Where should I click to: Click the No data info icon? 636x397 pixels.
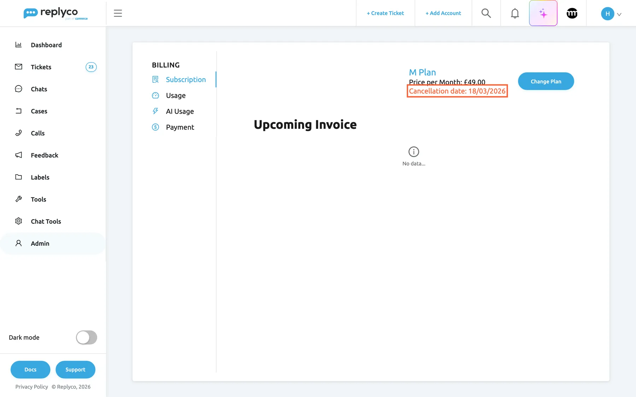pyautogui.click(x=414, y=152)
